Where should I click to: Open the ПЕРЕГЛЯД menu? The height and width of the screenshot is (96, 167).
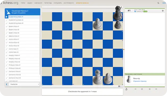tap(48, 3)
